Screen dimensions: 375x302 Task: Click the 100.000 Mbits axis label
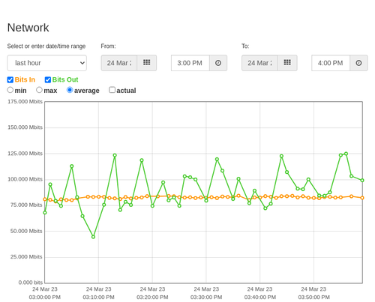pos(25,179)
